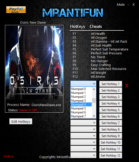Click Set Hohkey 10 button
Screen dimensions: 139x162
[x=110, y=142]
